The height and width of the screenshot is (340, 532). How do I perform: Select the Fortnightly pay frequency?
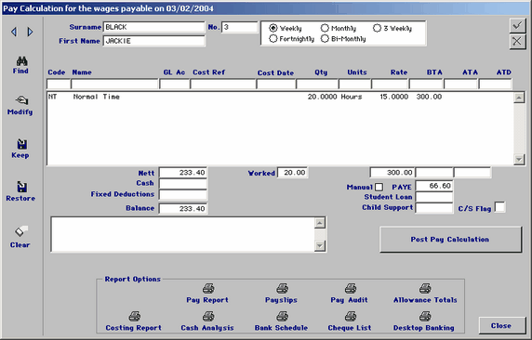click(273, 39)
